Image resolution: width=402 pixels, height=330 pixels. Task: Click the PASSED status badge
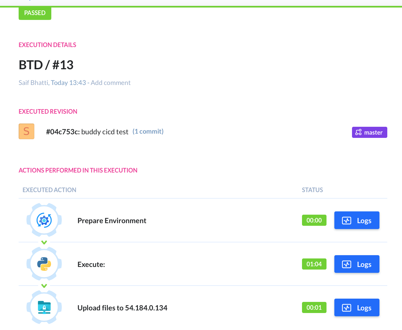35,13
